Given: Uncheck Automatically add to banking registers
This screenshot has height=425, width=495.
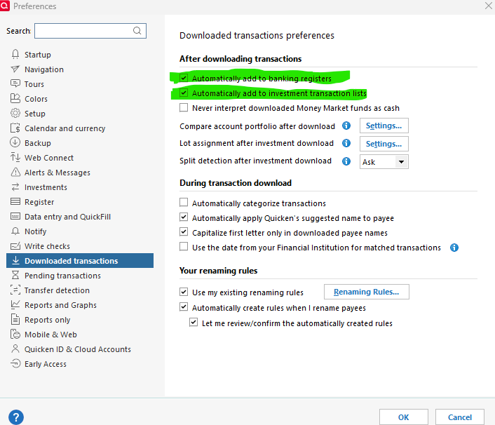Looking at the screenshot, I should (184, 78).
